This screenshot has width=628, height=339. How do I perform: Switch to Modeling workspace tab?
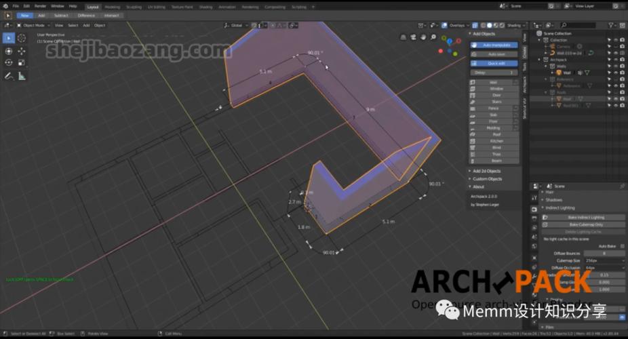tap(112, 7)
